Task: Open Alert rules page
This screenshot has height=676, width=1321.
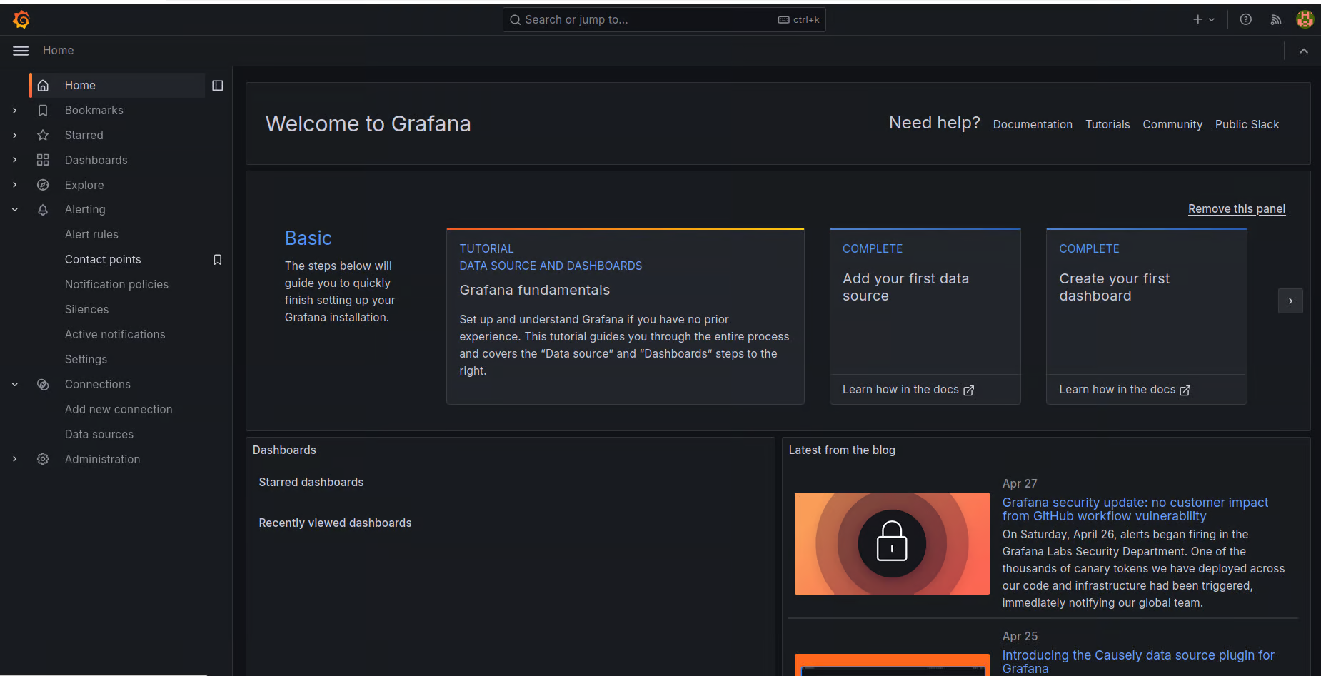Action: (91, 234)
